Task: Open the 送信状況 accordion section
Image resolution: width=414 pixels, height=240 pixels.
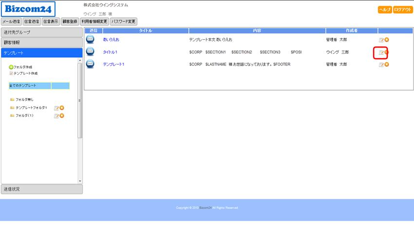Action: [41, 189]
